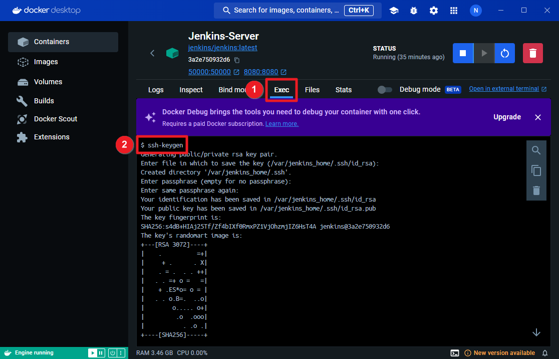Click the engine resume play button
The width and height of the screenshot is (559, 359).
click(x=92, y=353)
